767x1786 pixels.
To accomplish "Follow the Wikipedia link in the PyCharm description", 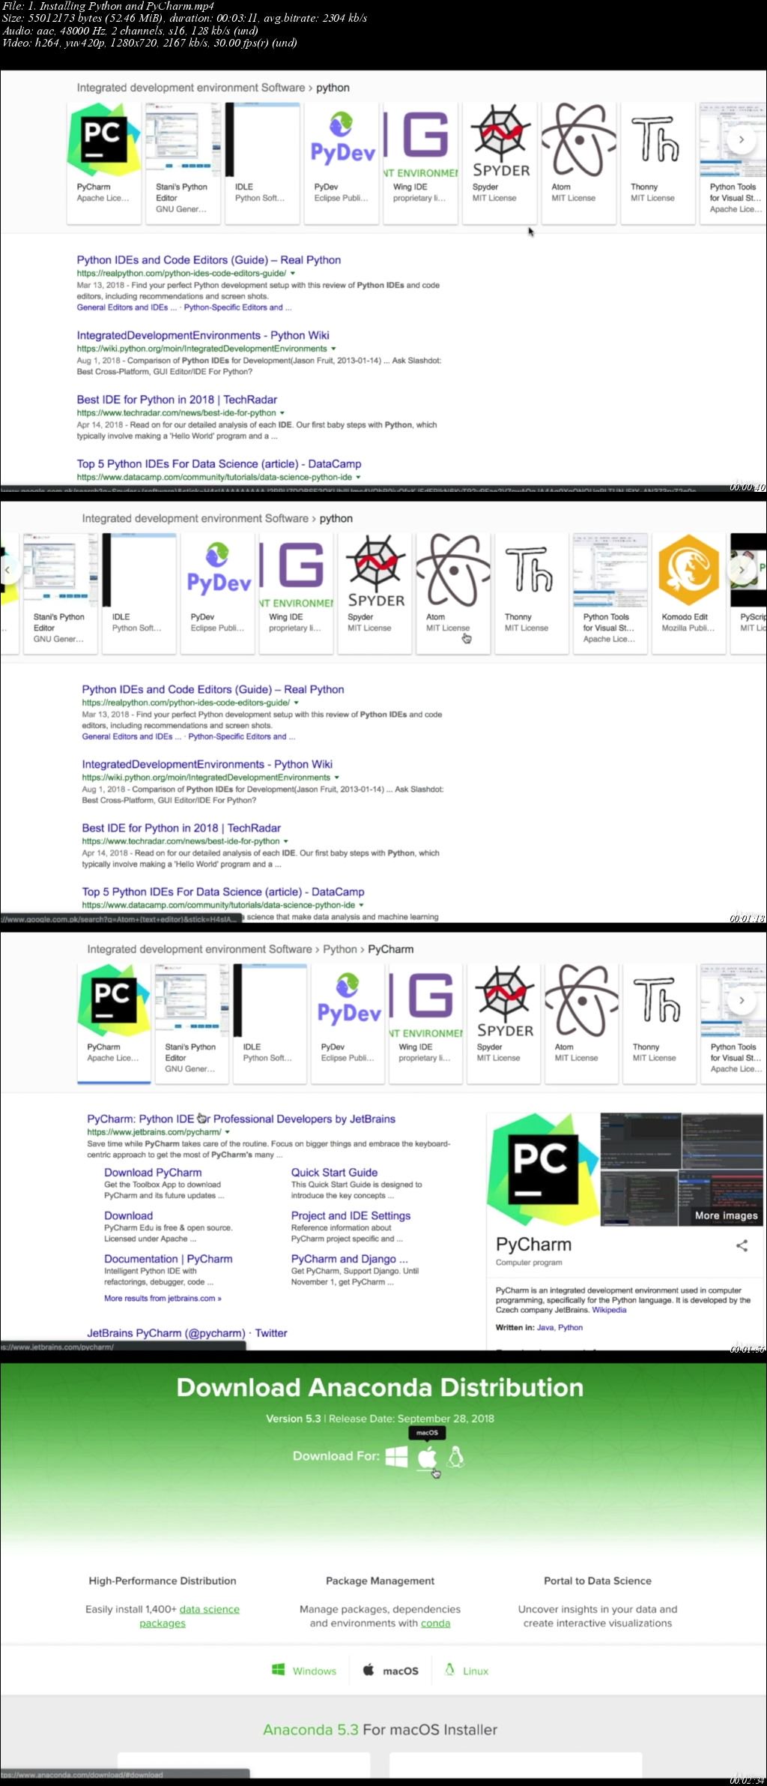I will coord(609,1310).
